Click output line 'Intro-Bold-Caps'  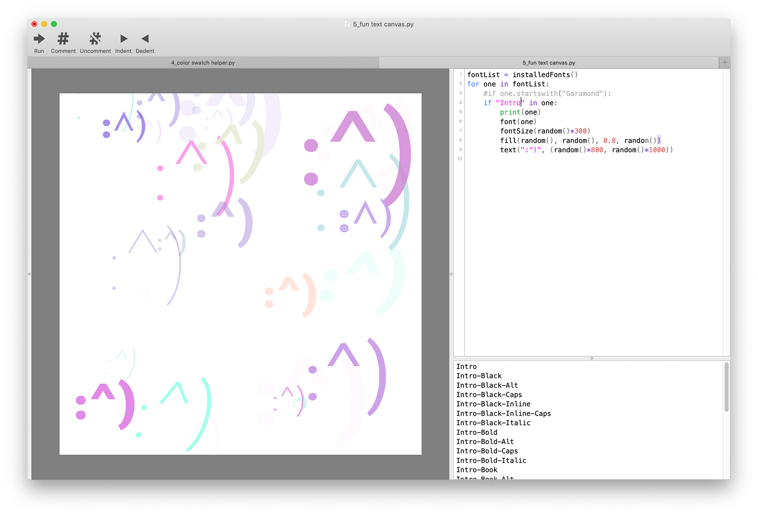[x=487, y=451]
